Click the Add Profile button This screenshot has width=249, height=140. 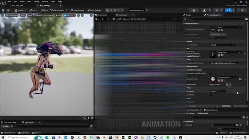pyautogui.click(x=226, y=106)
